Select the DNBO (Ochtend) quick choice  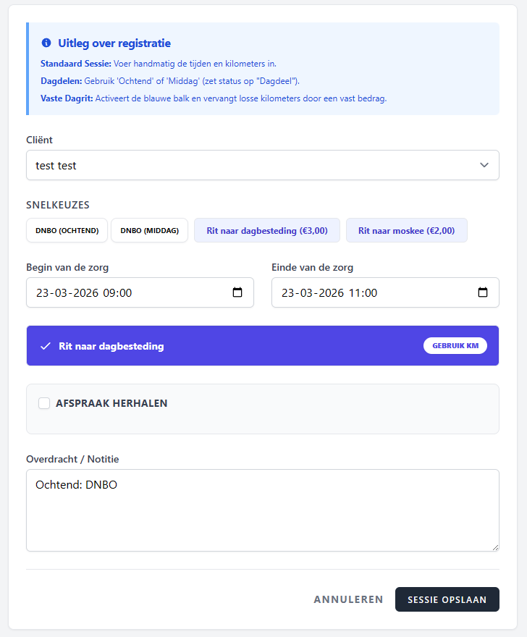pyautogui.click(x=67, y=230)
